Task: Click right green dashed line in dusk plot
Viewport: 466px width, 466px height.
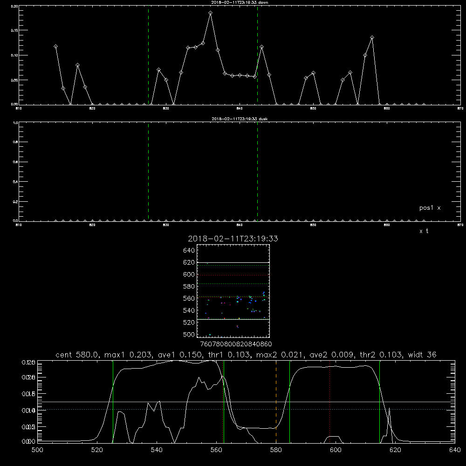Action: [x=257, y=171]
